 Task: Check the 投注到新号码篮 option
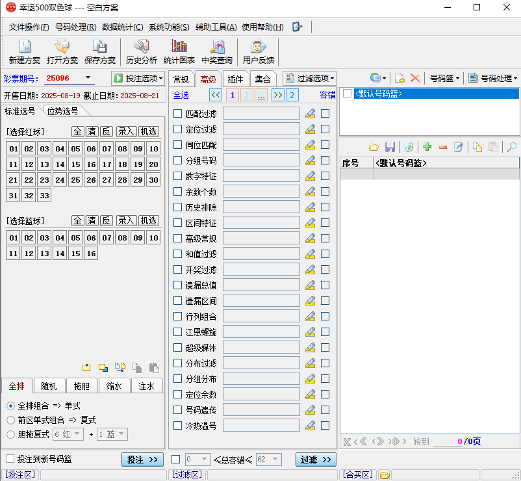point(10,459)
